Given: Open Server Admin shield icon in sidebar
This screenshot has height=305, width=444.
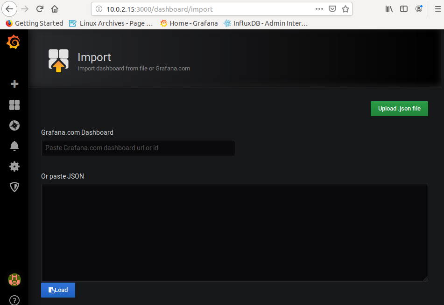Looking at the screenshot, I should 14,187.
